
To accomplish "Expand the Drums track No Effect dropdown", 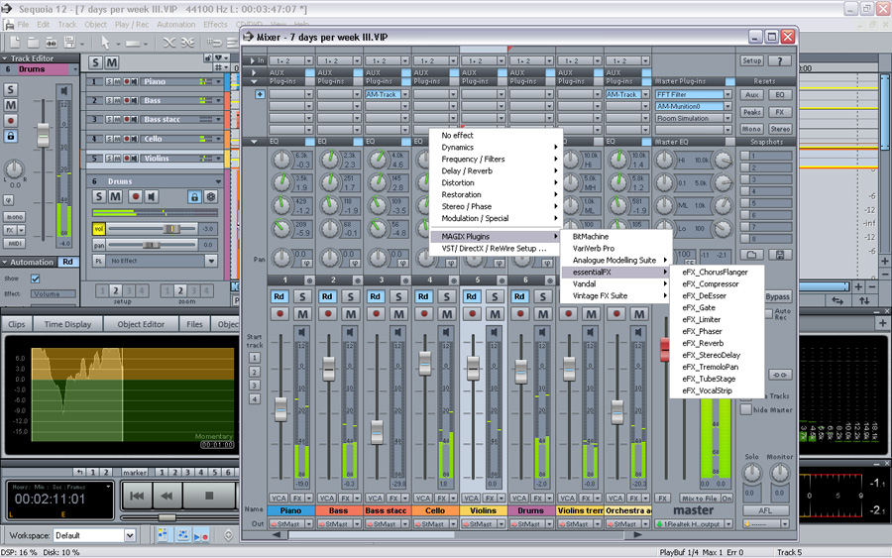I will click(211, 261).
